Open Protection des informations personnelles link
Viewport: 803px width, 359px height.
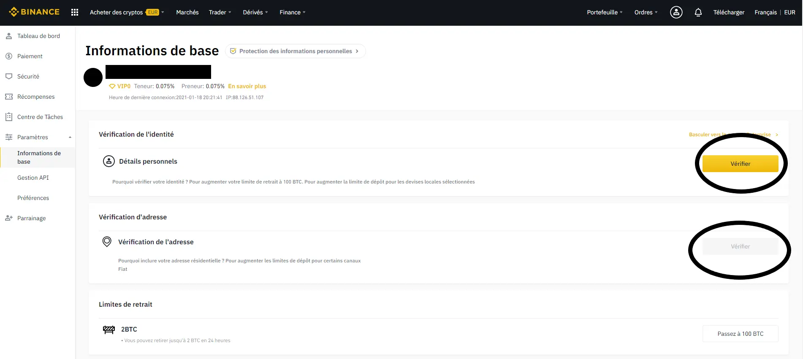[x=295, y=51]
